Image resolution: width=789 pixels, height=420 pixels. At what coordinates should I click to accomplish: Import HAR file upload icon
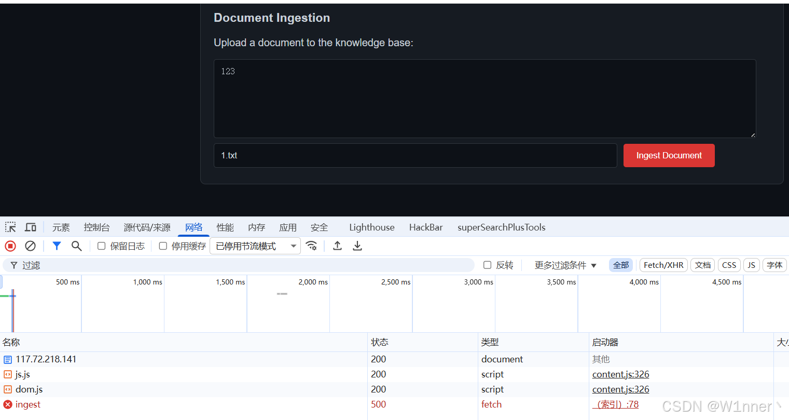[337, 246]
